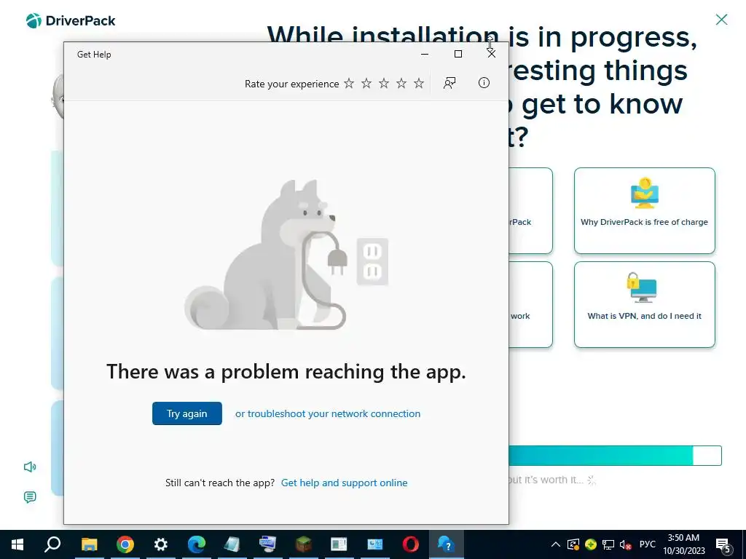Open DriverPack chat message icon
The image size is (746, 559).
(30, 497)
